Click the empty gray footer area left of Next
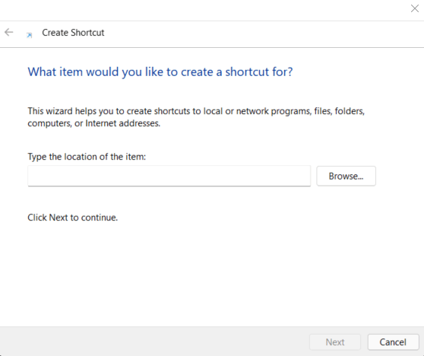 click(x=154, y=342)
